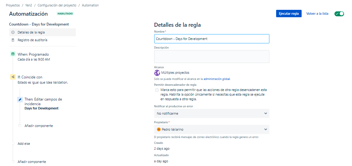Click bottom Añadir componente in rule tree
The width and height of the screenshot is (352, 166).
(32, 162)
